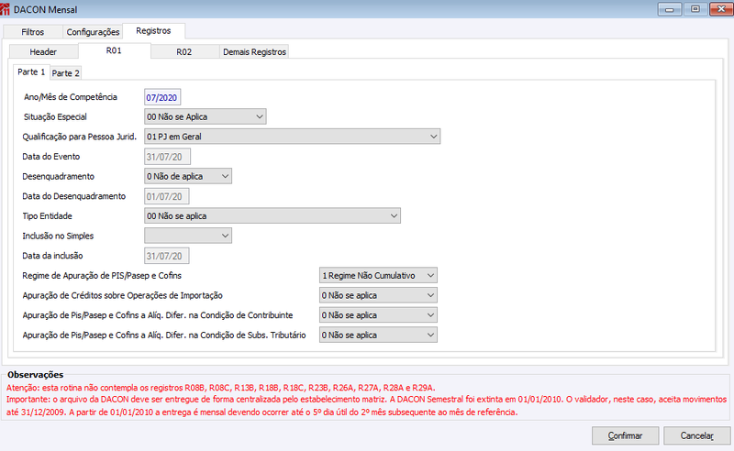The image size is (734, 451).
Task: Select the Registros tab
Action: 153,31
